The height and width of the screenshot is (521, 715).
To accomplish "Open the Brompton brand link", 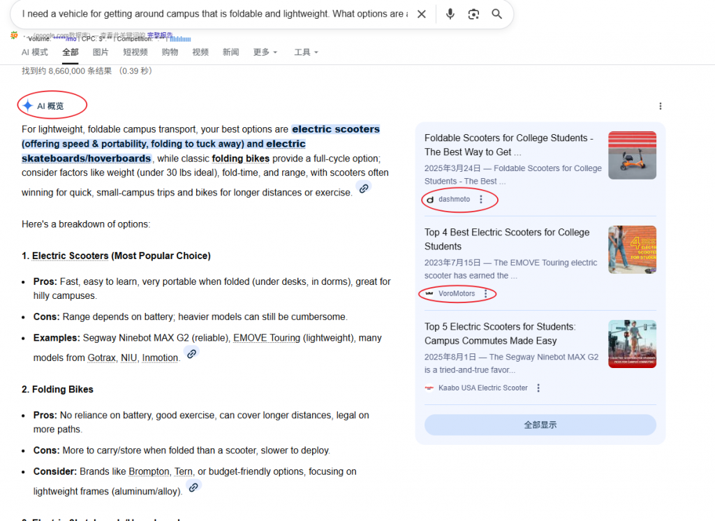I will click(149, 472).
